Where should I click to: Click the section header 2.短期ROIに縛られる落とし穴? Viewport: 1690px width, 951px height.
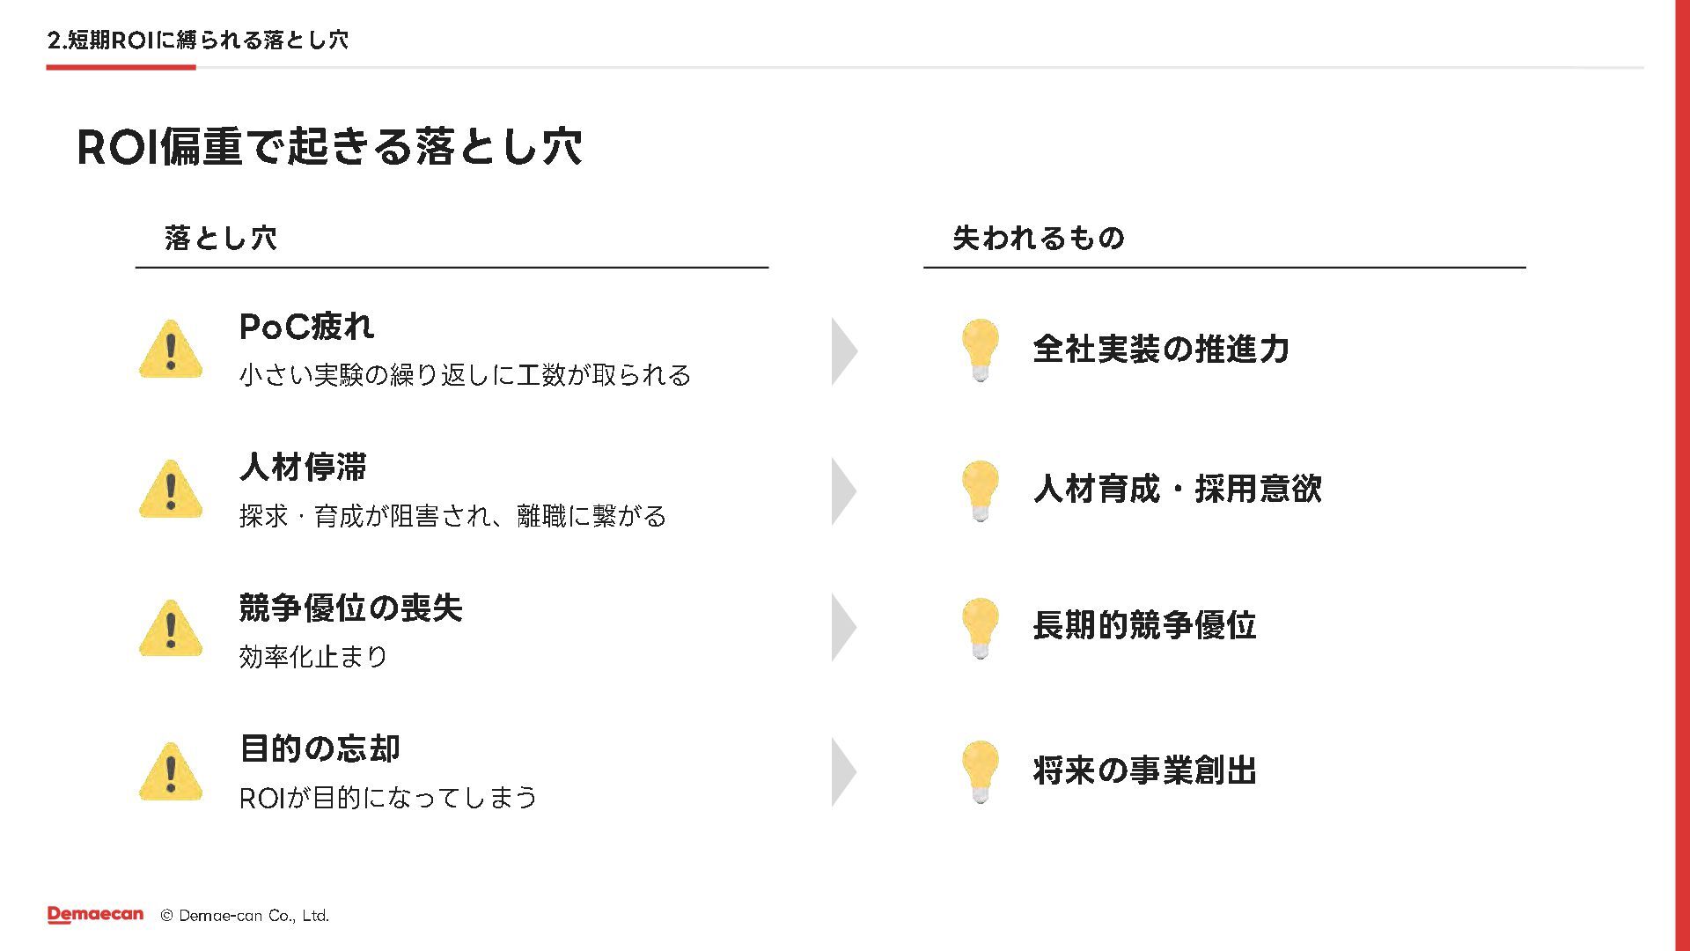point(198,40)
